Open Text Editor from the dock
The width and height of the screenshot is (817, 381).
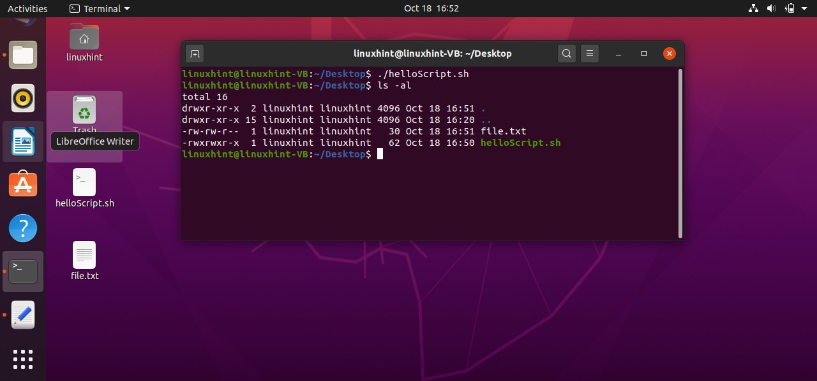pos(24,315)
